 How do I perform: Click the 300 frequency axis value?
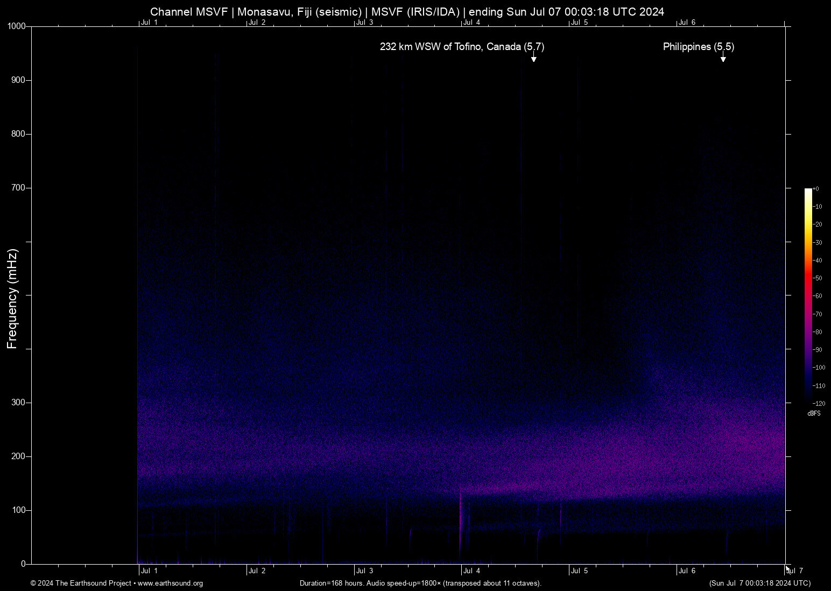[19, 403]
